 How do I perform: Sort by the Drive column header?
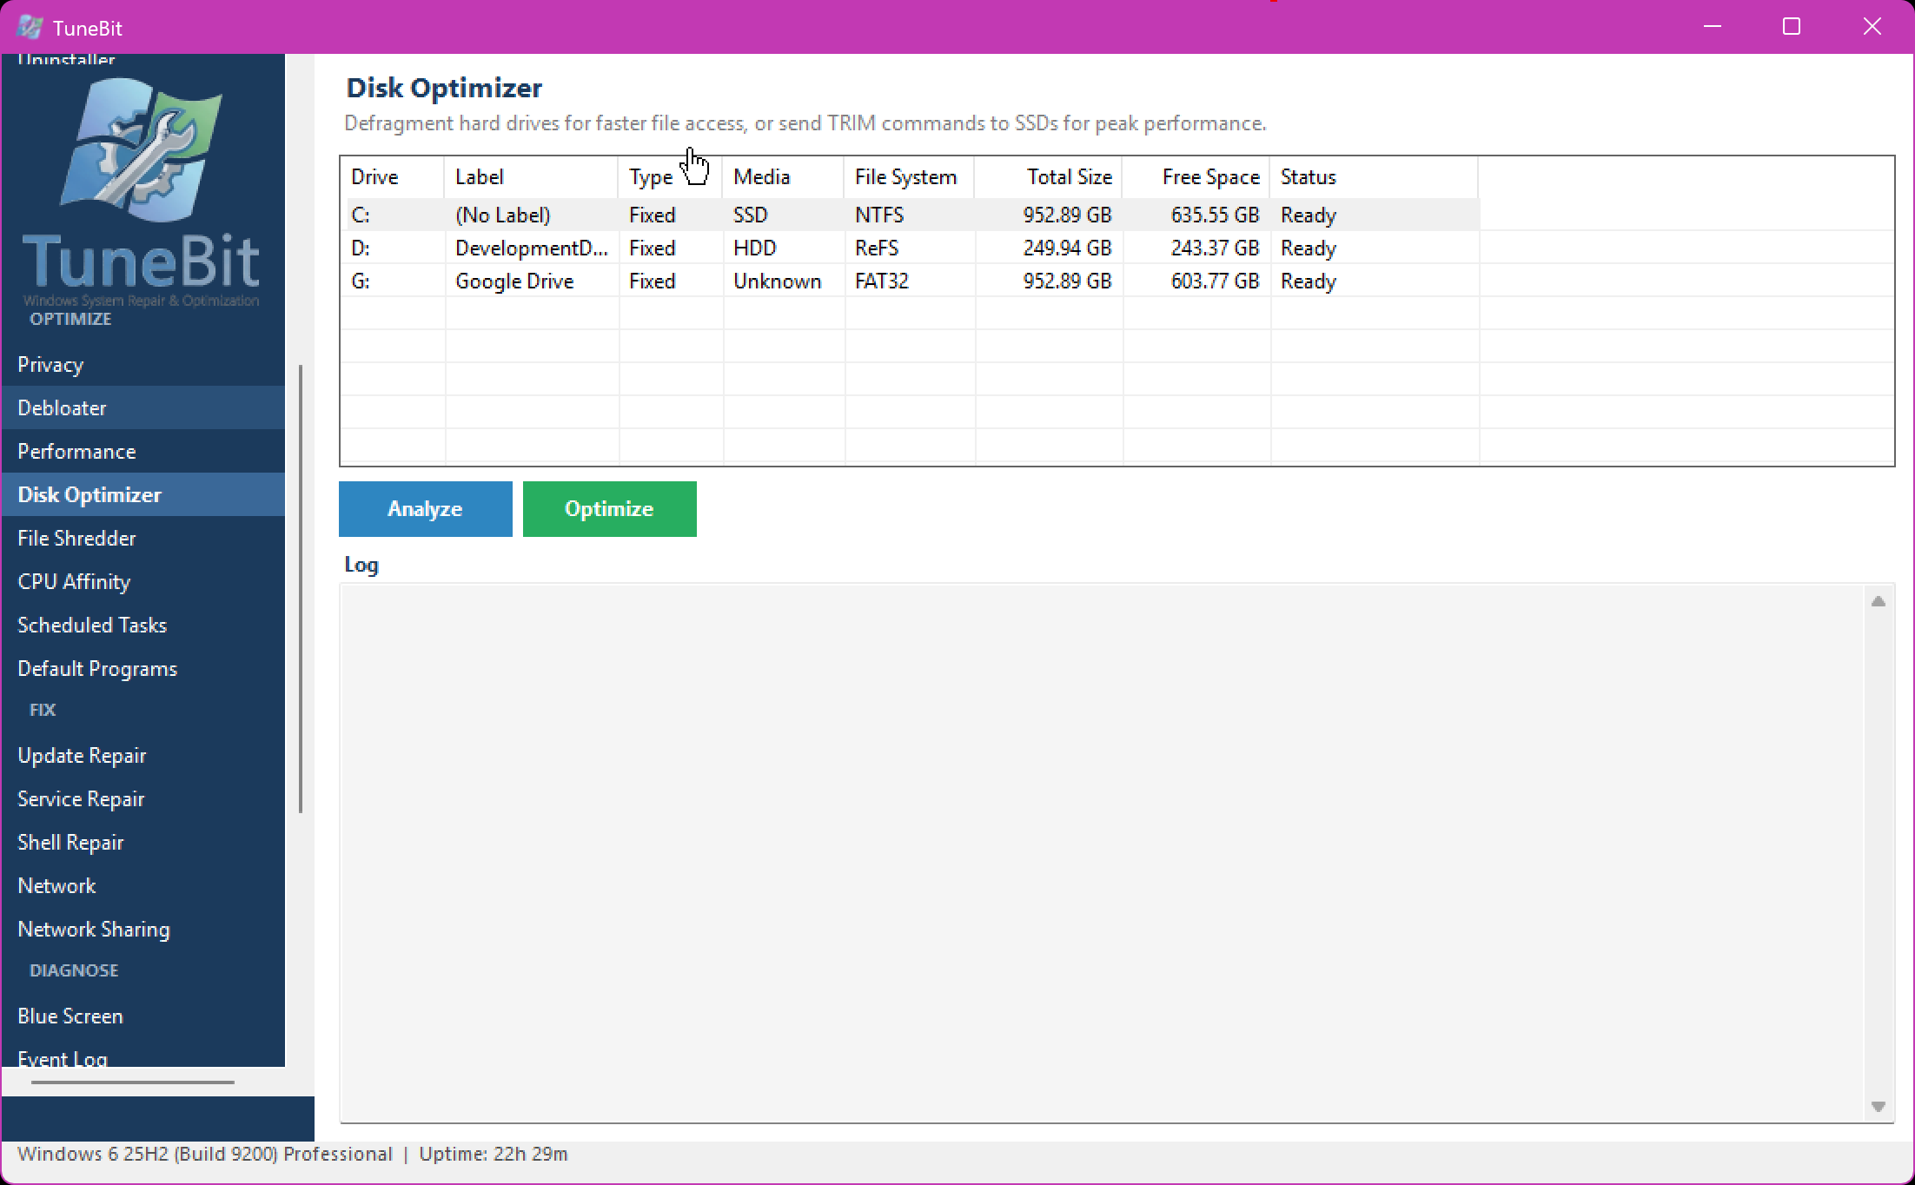point(392,177)
